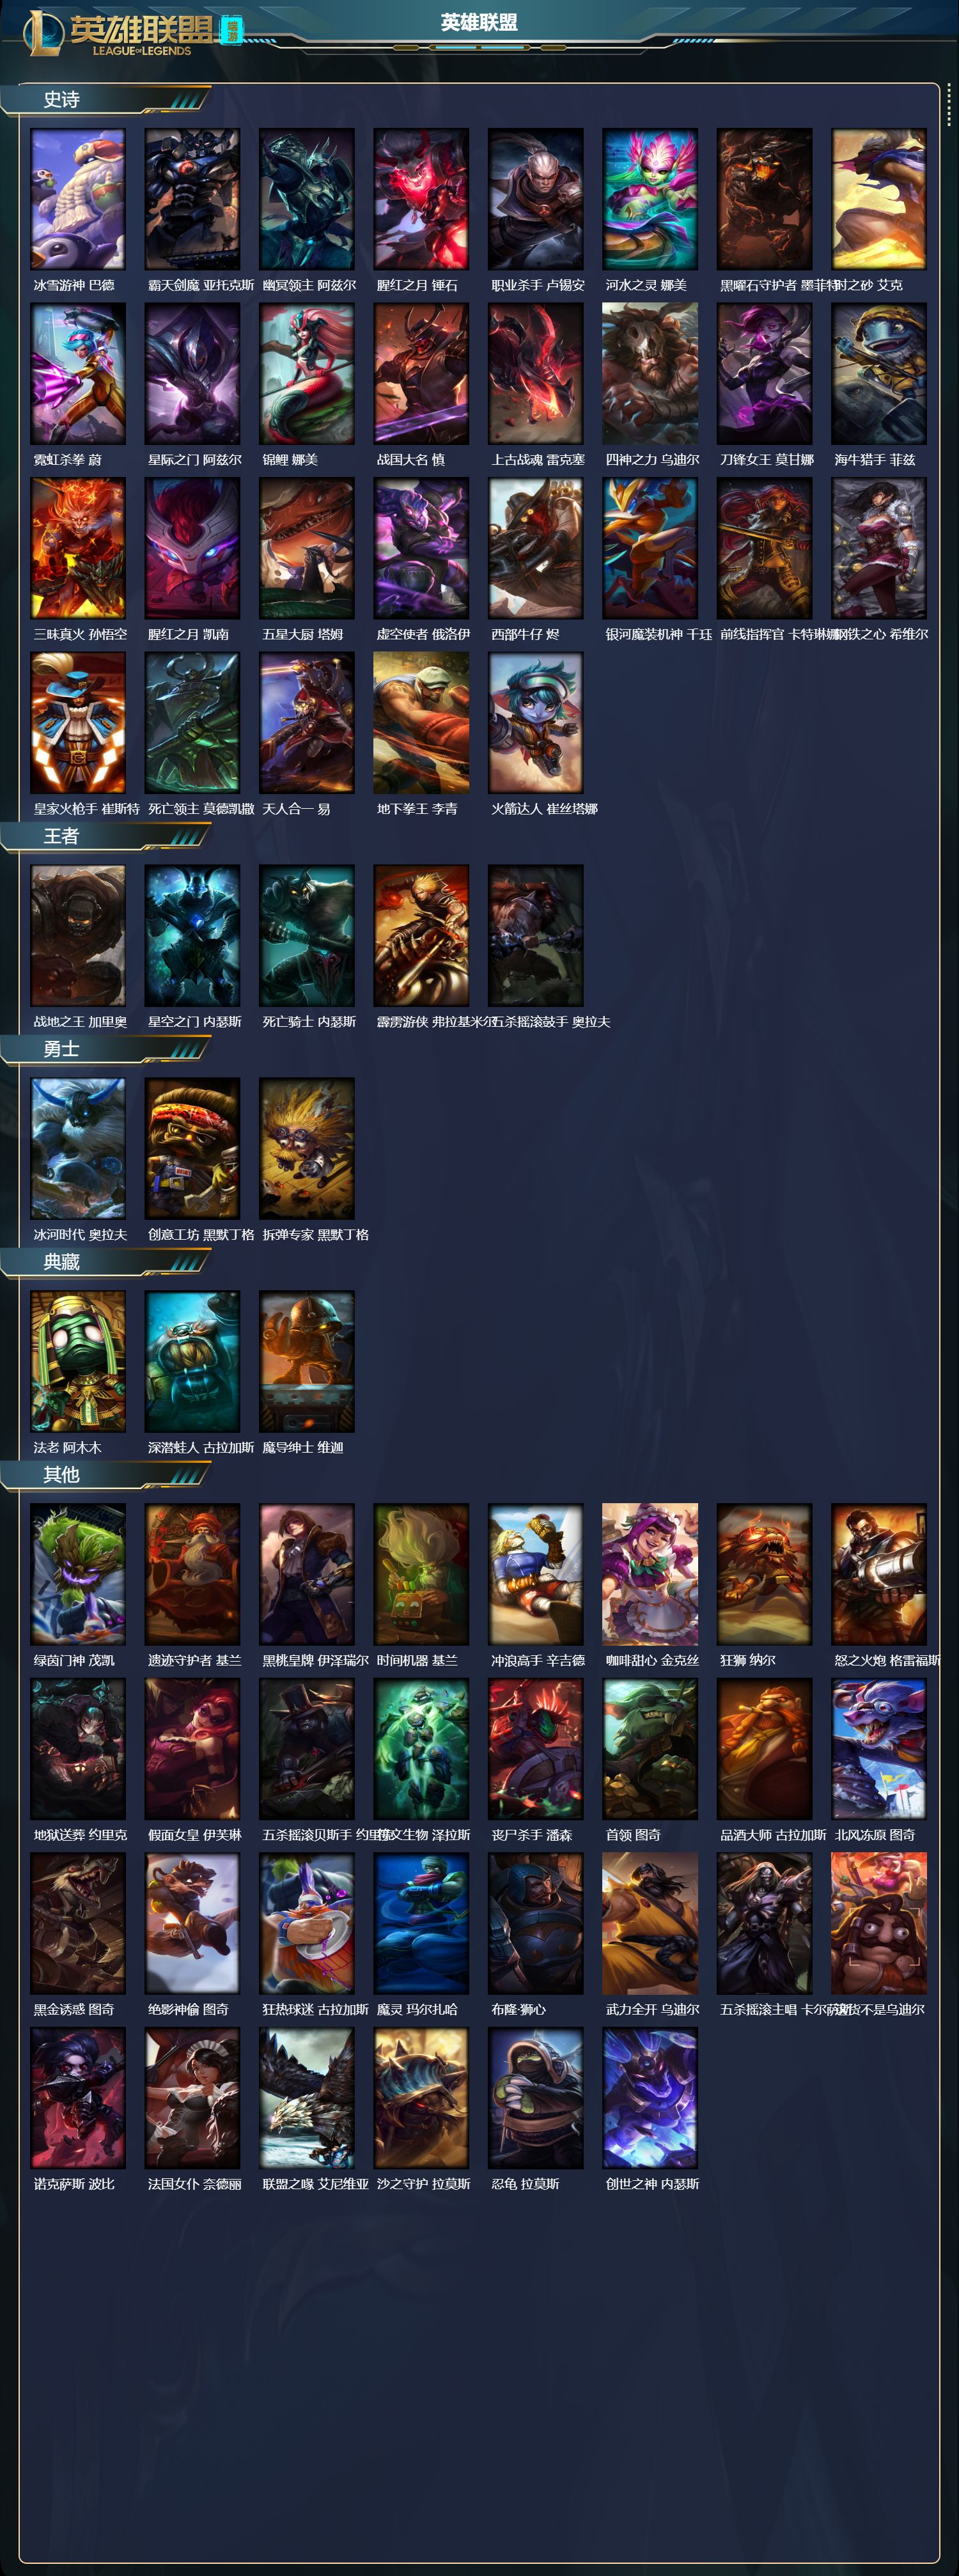Click the 冰河时代 奥拉夫 skin image
959x2576 pixels.
click(x=78, y=1149)
